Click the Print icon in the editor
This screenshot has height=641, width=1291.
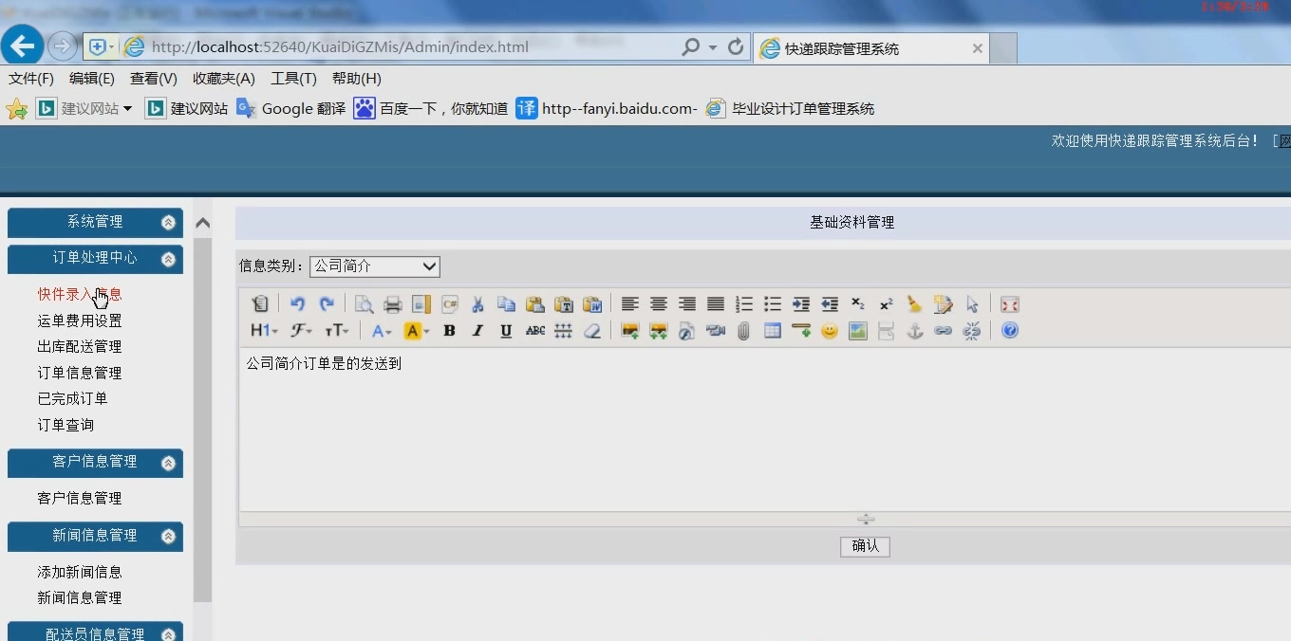[392, 303]
